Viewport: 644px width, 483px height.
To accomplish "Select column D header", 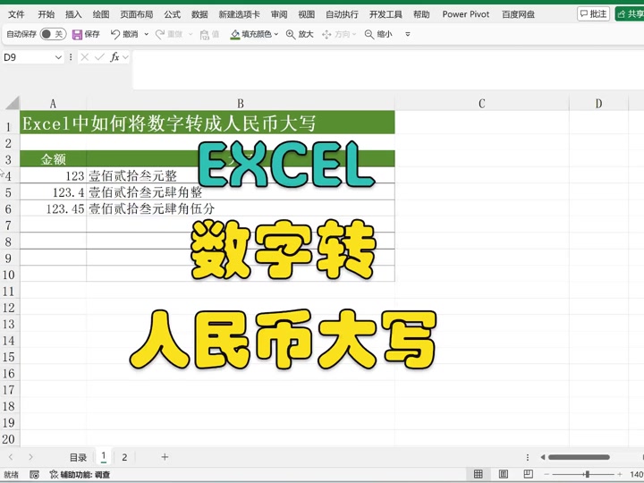I will [598, 104].
